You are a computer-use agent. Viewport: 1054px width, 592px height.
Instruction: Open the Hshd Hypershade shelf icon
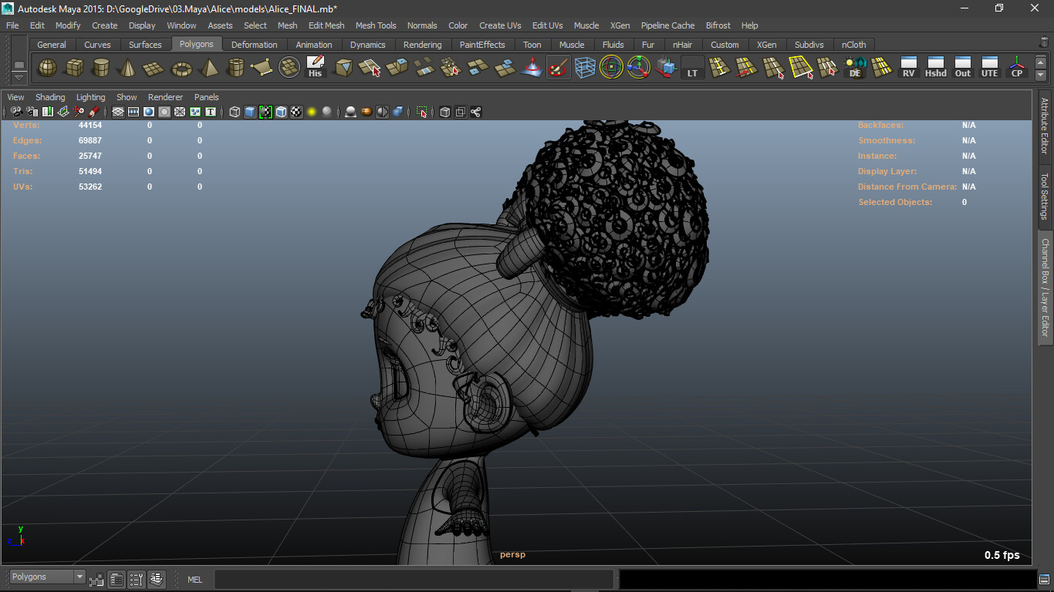click(x=936, y=69)
